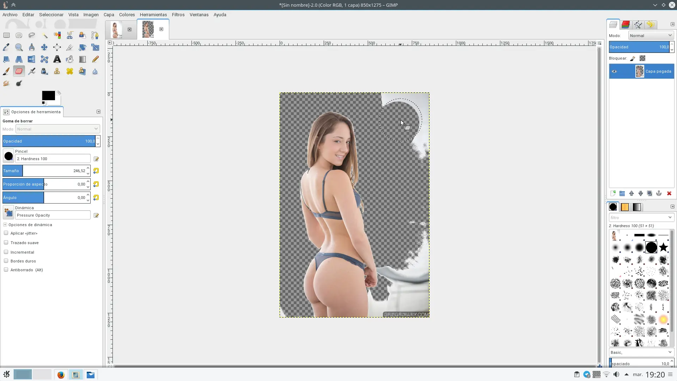Select the Airbrush tool
Viewport: 677px width, 381px height.
tap(32, 71)
